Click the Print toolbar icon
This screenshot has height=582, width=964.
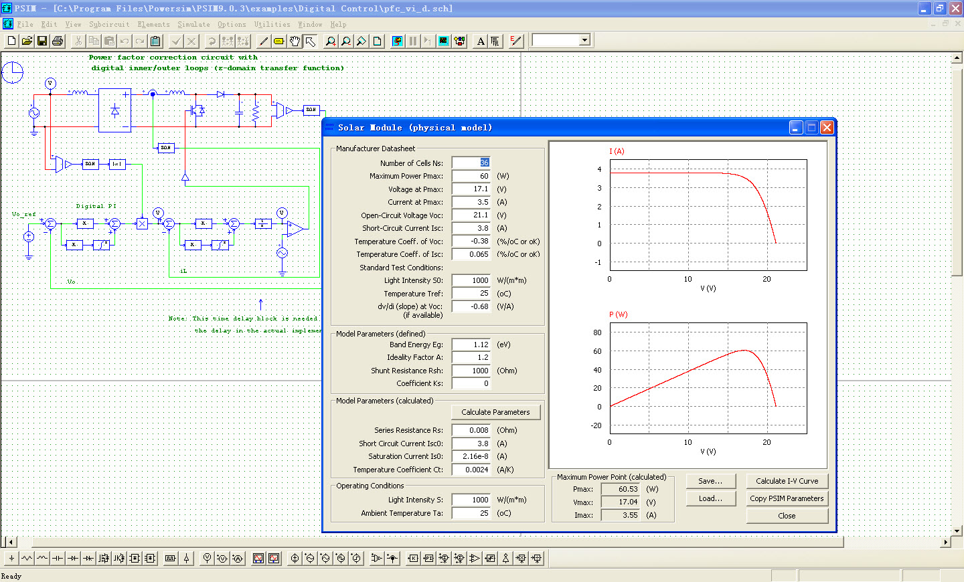58,41
